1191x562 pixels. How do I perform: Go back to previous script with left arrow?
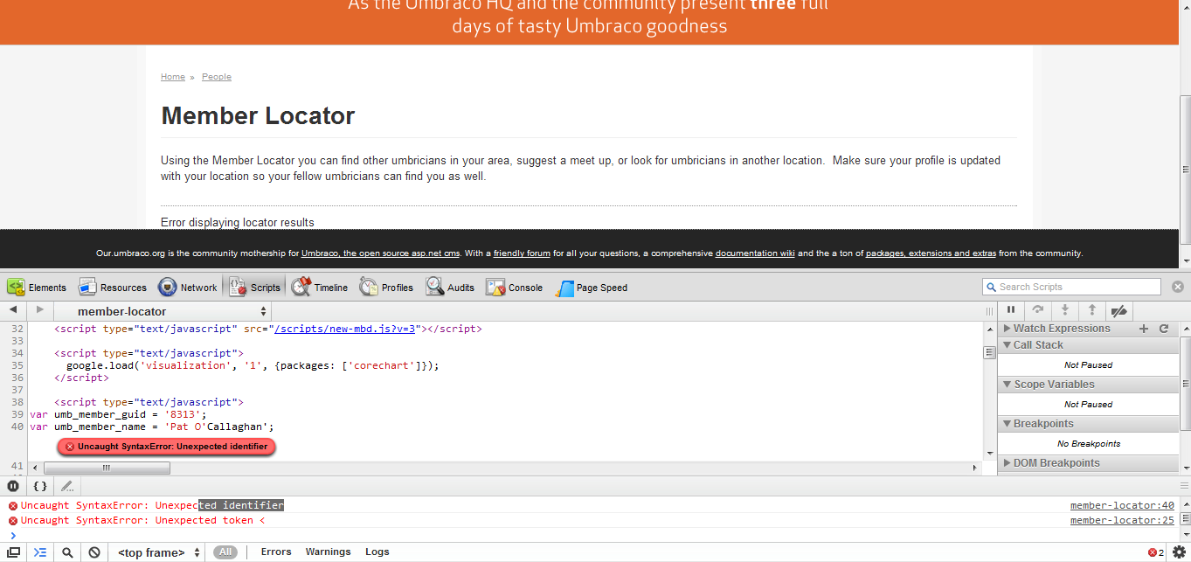13,310
